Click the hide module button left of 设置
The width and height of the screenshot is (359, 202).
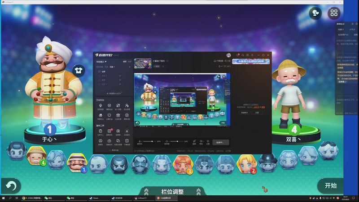click(245, 113)
